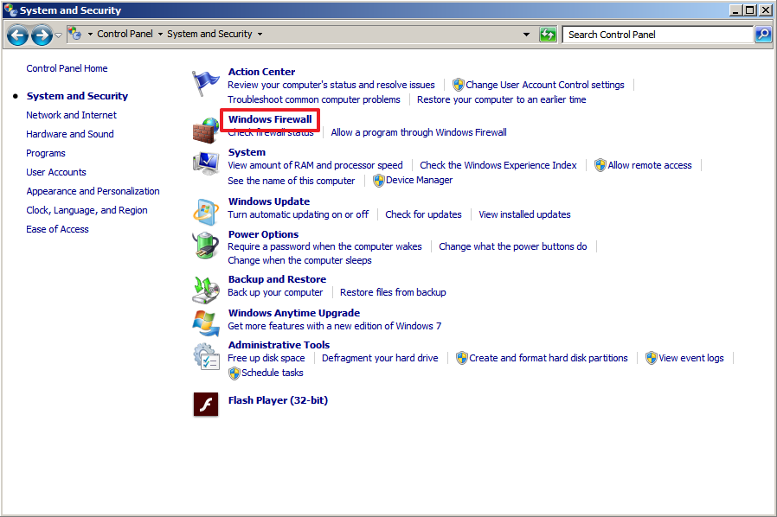Open the Allow remote access link
777x517 pixels.
[649, 164]
